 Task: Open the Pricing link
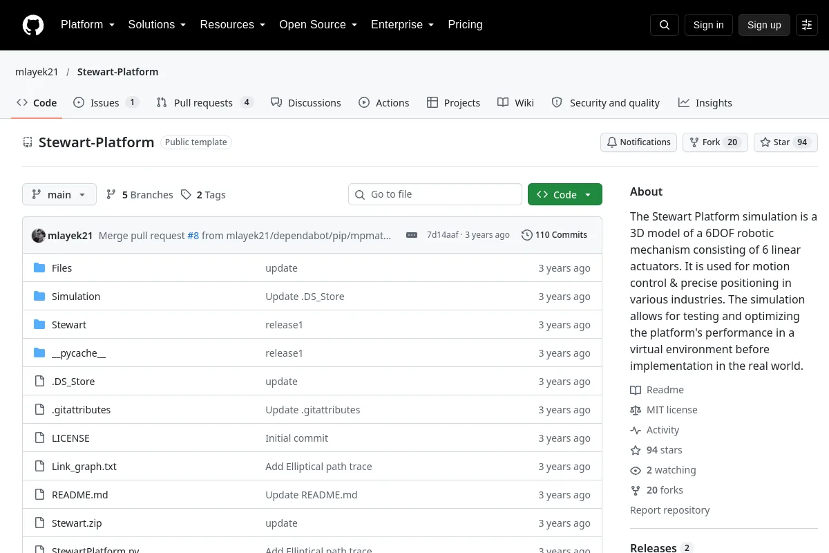click(465, 25)
